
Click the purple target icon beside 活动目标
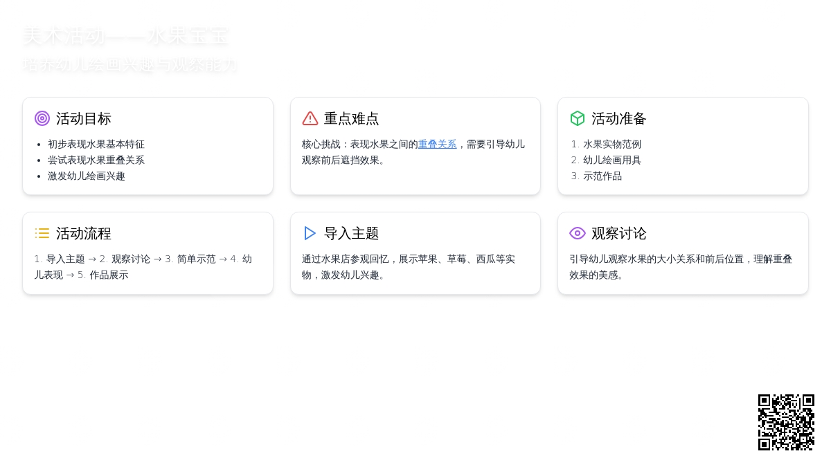[42, 118]
